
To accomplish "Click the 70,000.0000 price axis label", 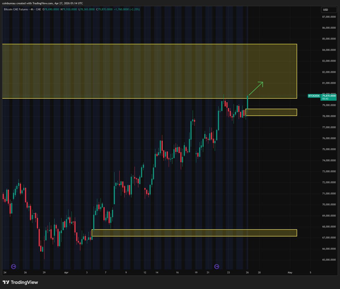I will (329, 205).
